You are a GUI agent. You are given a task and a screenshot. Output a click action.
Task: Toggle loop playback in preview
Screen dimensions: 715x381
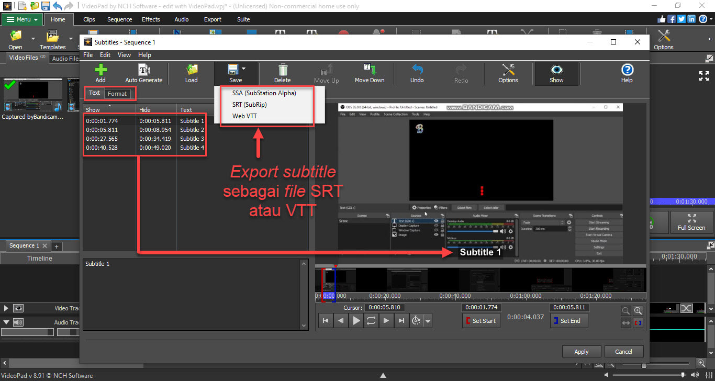(371, 320)
